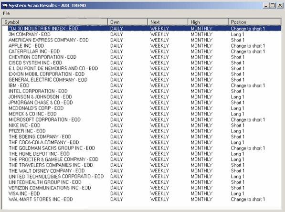
Task: Sort by the Position column header
Action: pyautogui.click(x=254, y=22)
